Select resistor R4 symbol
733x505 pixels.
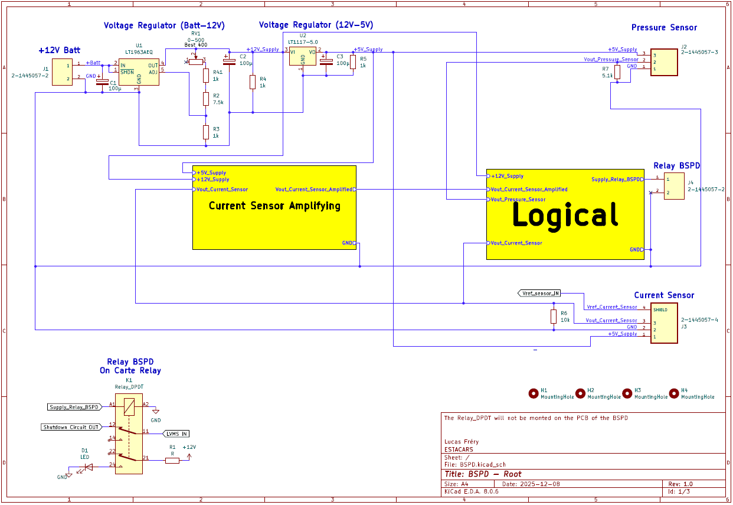coord(253,82)
